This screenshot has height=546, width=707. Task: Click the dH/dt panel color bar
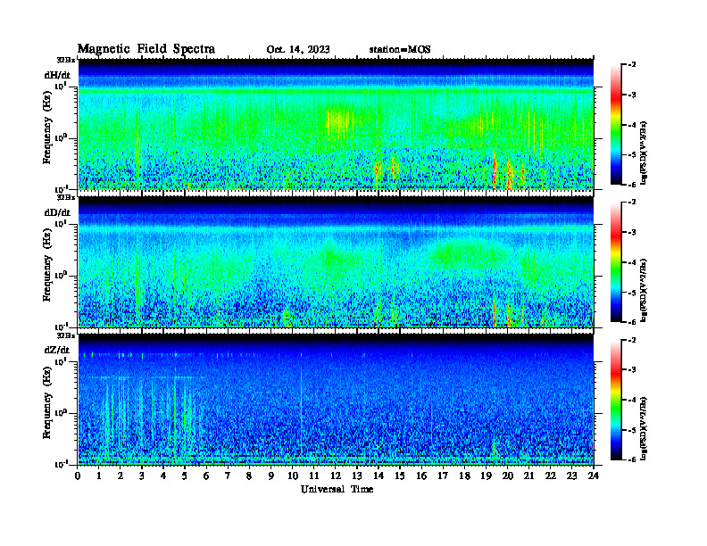616,124
